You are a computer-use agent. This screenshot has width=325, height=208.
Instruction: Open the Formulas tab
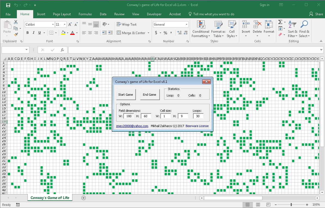pyautogui.click(x=85, y=14)
